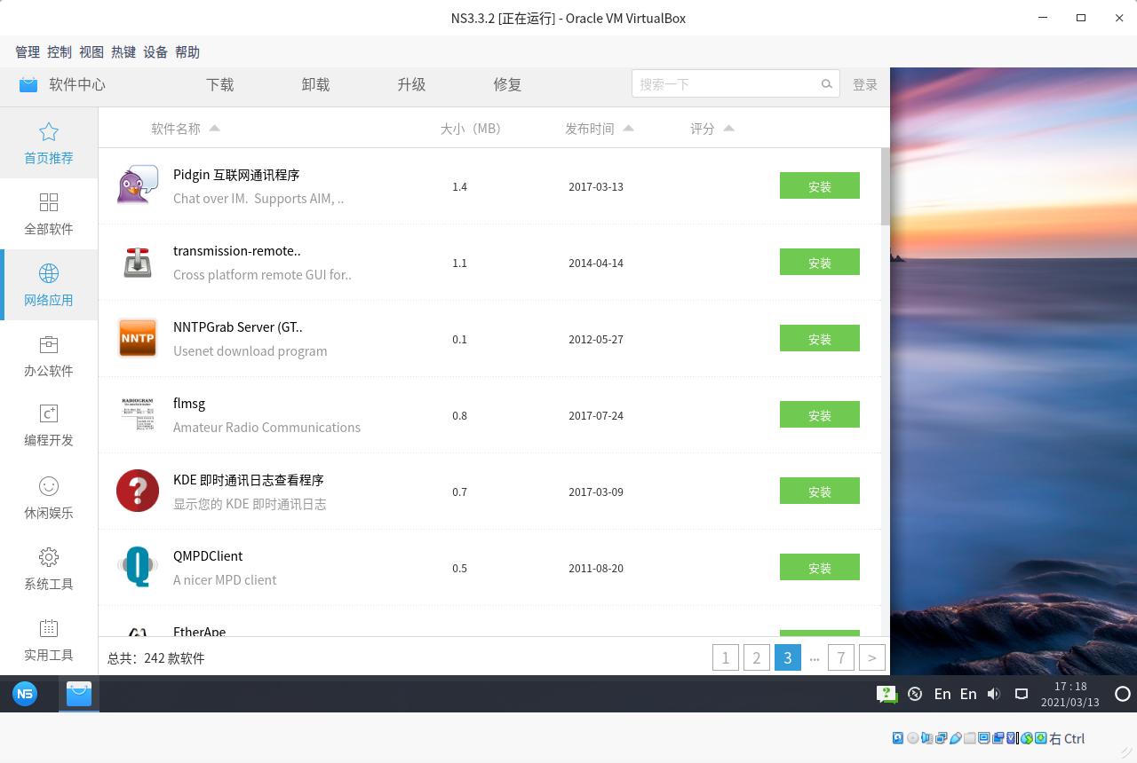Click the 大小（MB）column header
This screenshot has height=763, width=1137.
pos(471,129)
